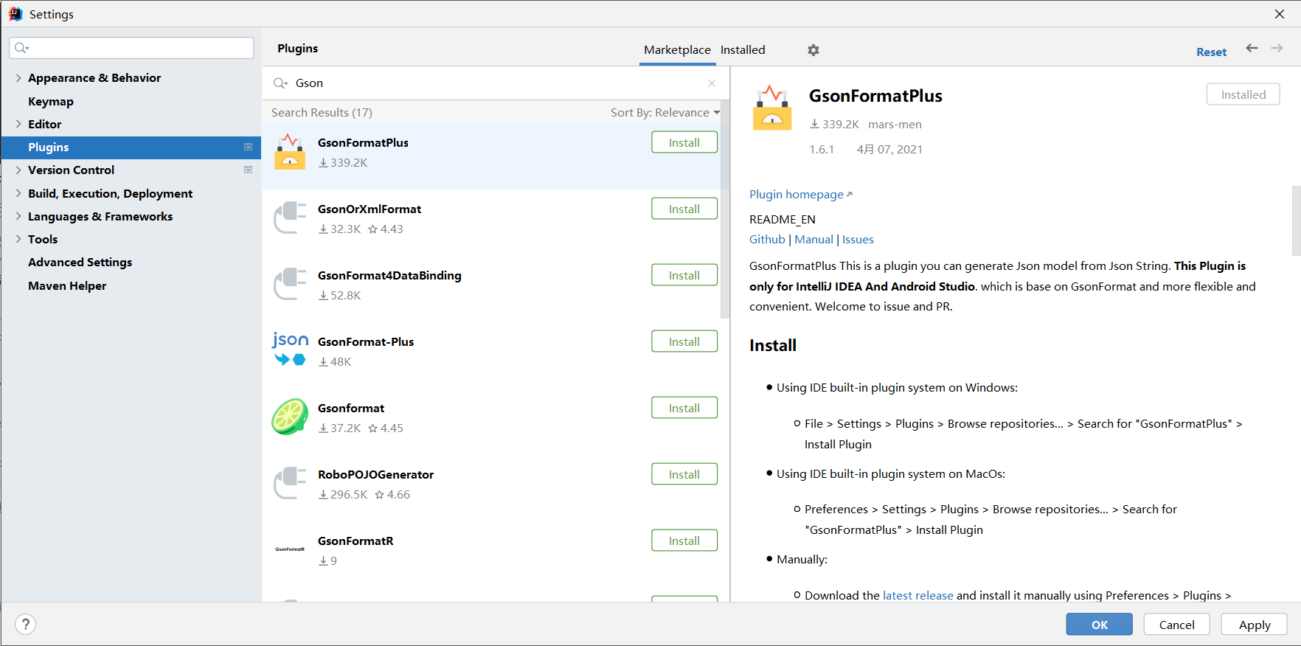Install the GsonFormat-Plus plugin
This screenshot has height=646, width=1301.
click(684, 341)
